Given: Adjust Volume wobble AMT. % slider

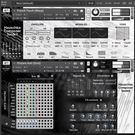Looking at the screenshot, I should [x=68, y=46].
